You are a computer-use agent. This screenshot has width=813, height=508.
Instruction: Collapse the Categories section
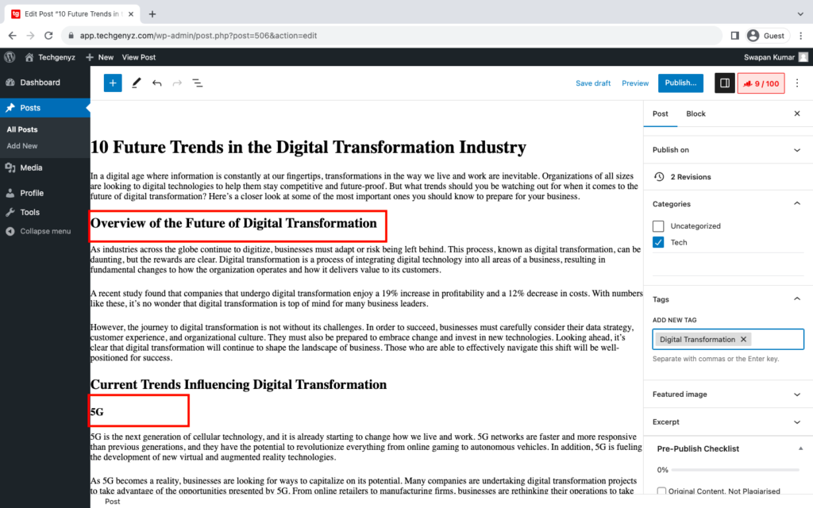728,204
